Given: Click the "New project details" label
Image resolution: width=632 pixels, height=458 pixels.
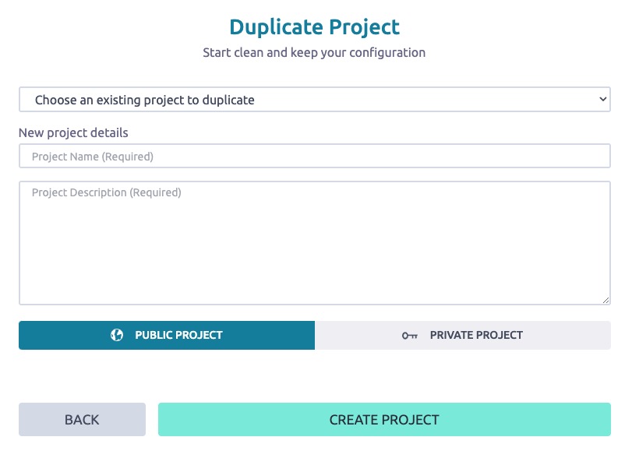Looking at the screenshot, I should (x=73, y=132).
